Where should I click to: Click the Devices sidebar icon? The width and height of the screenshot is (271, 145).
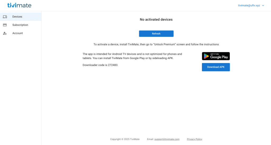[x=5, y=17]
